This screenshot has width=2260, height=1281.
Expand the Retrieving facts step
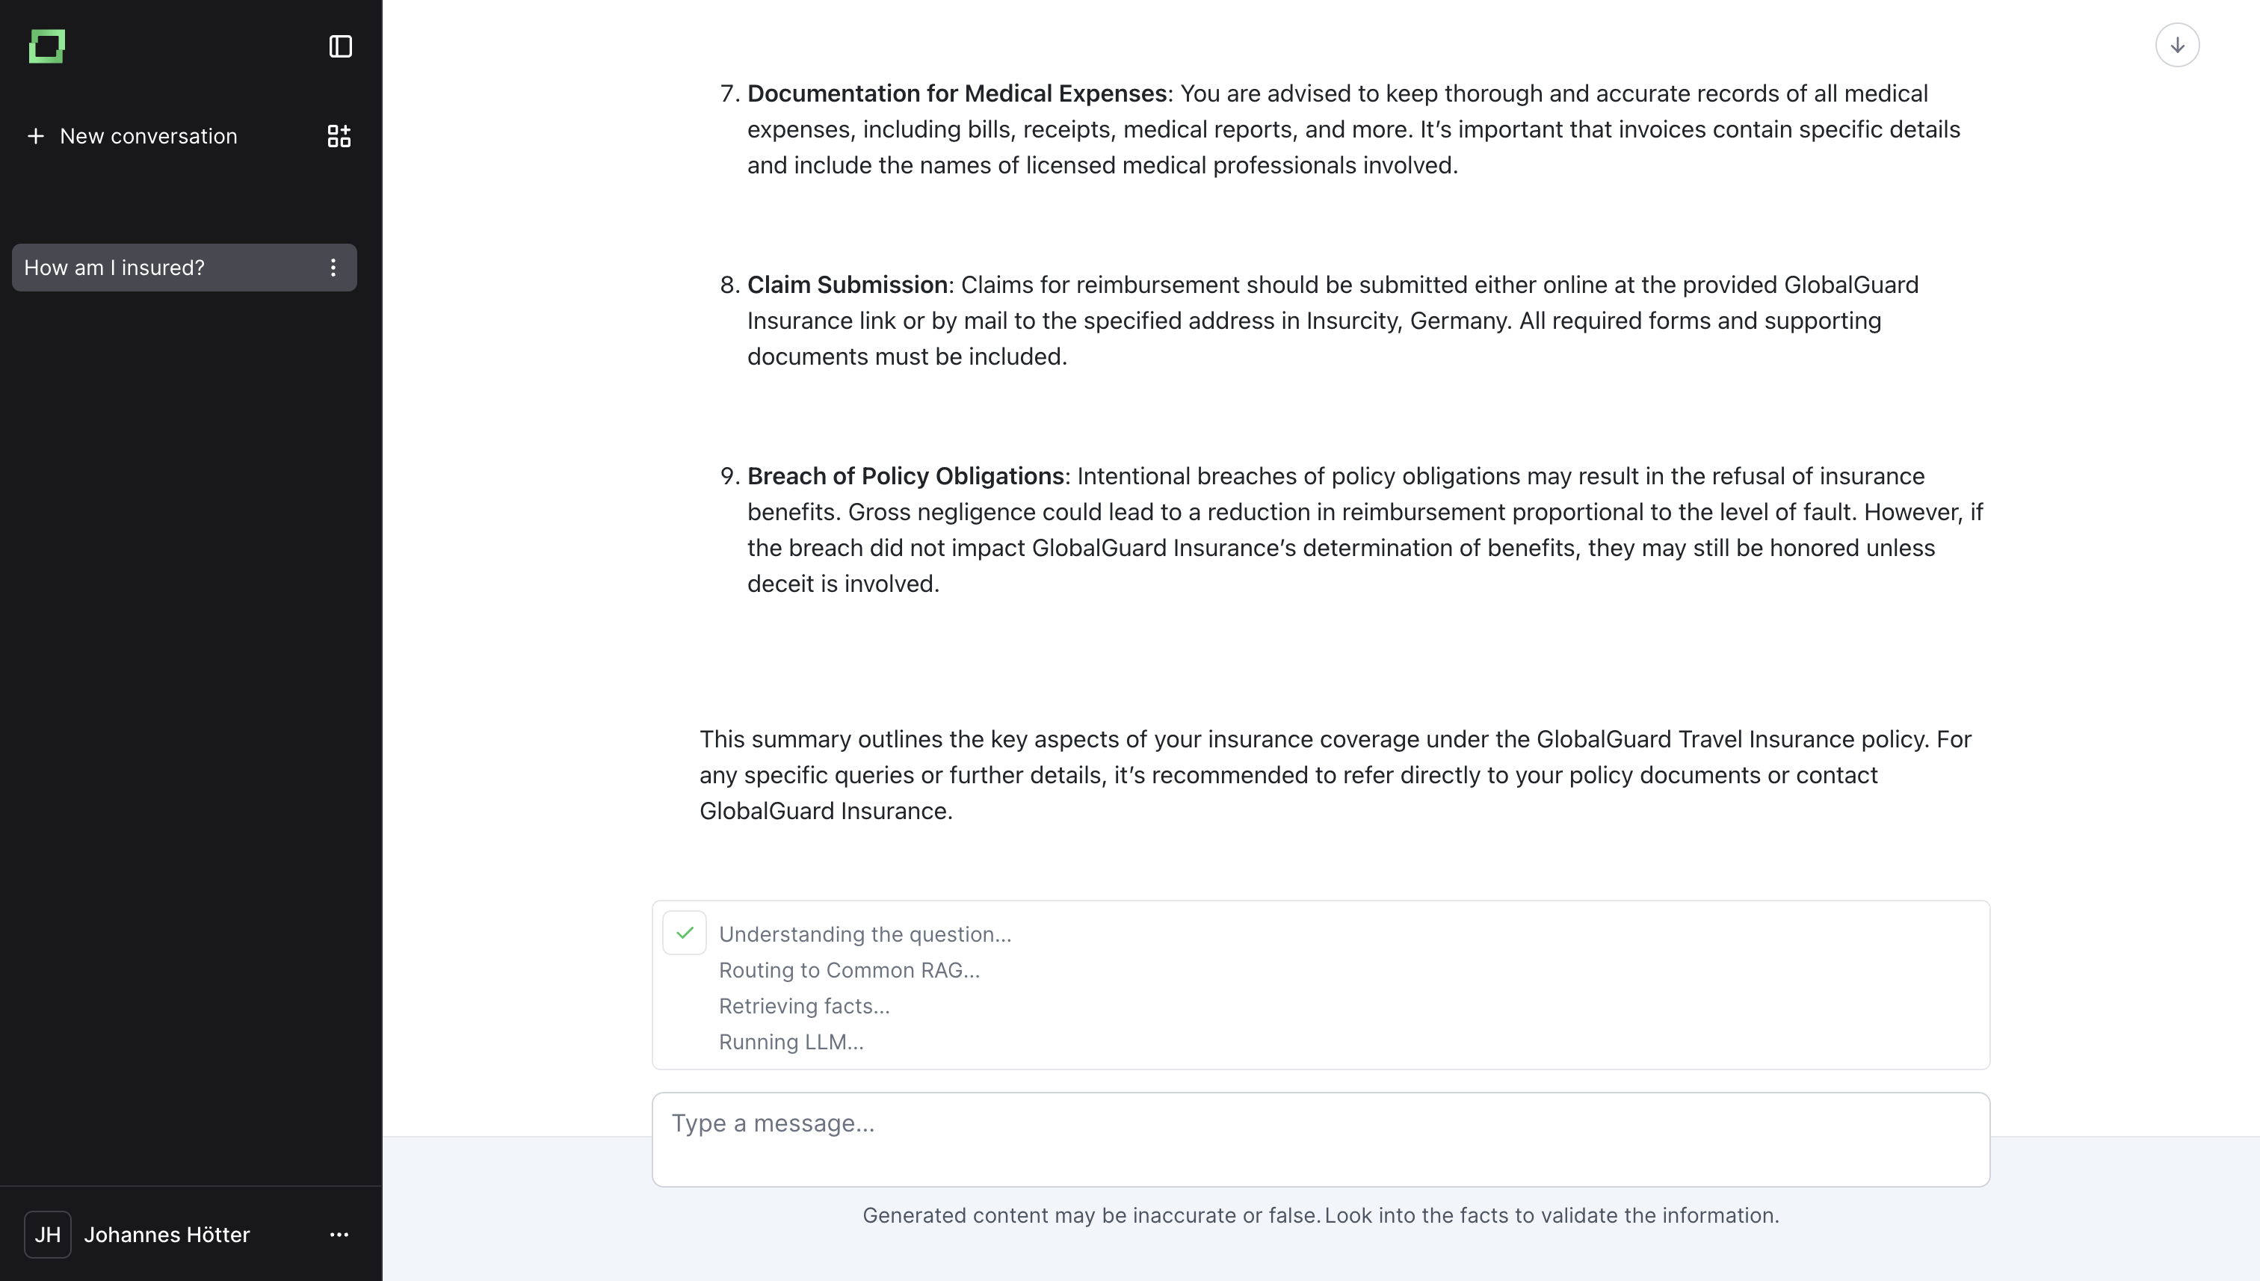click(x=804, y=1007)
